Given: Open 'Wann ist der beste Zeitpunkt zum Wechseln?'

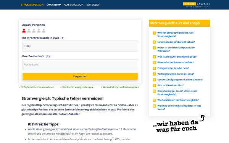Looking at the screenshot, I should (x=176, y=49).
